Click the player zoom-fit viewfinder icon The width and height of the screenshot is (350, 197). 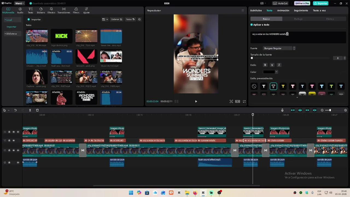pyautogui.click(x=231, y=101)
